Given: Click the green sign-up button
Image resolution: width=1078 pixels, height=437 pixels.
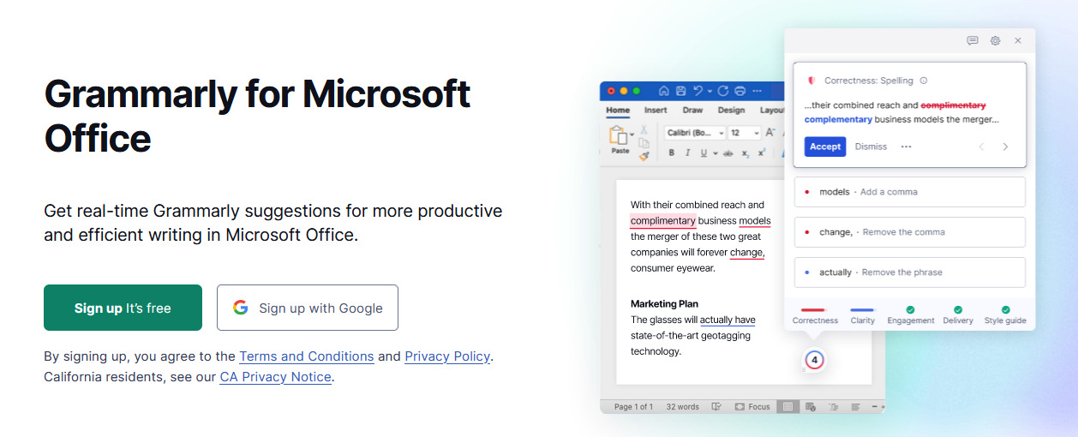Looking at the screenshot, I should pyautogui.click(x=123, y=308).
